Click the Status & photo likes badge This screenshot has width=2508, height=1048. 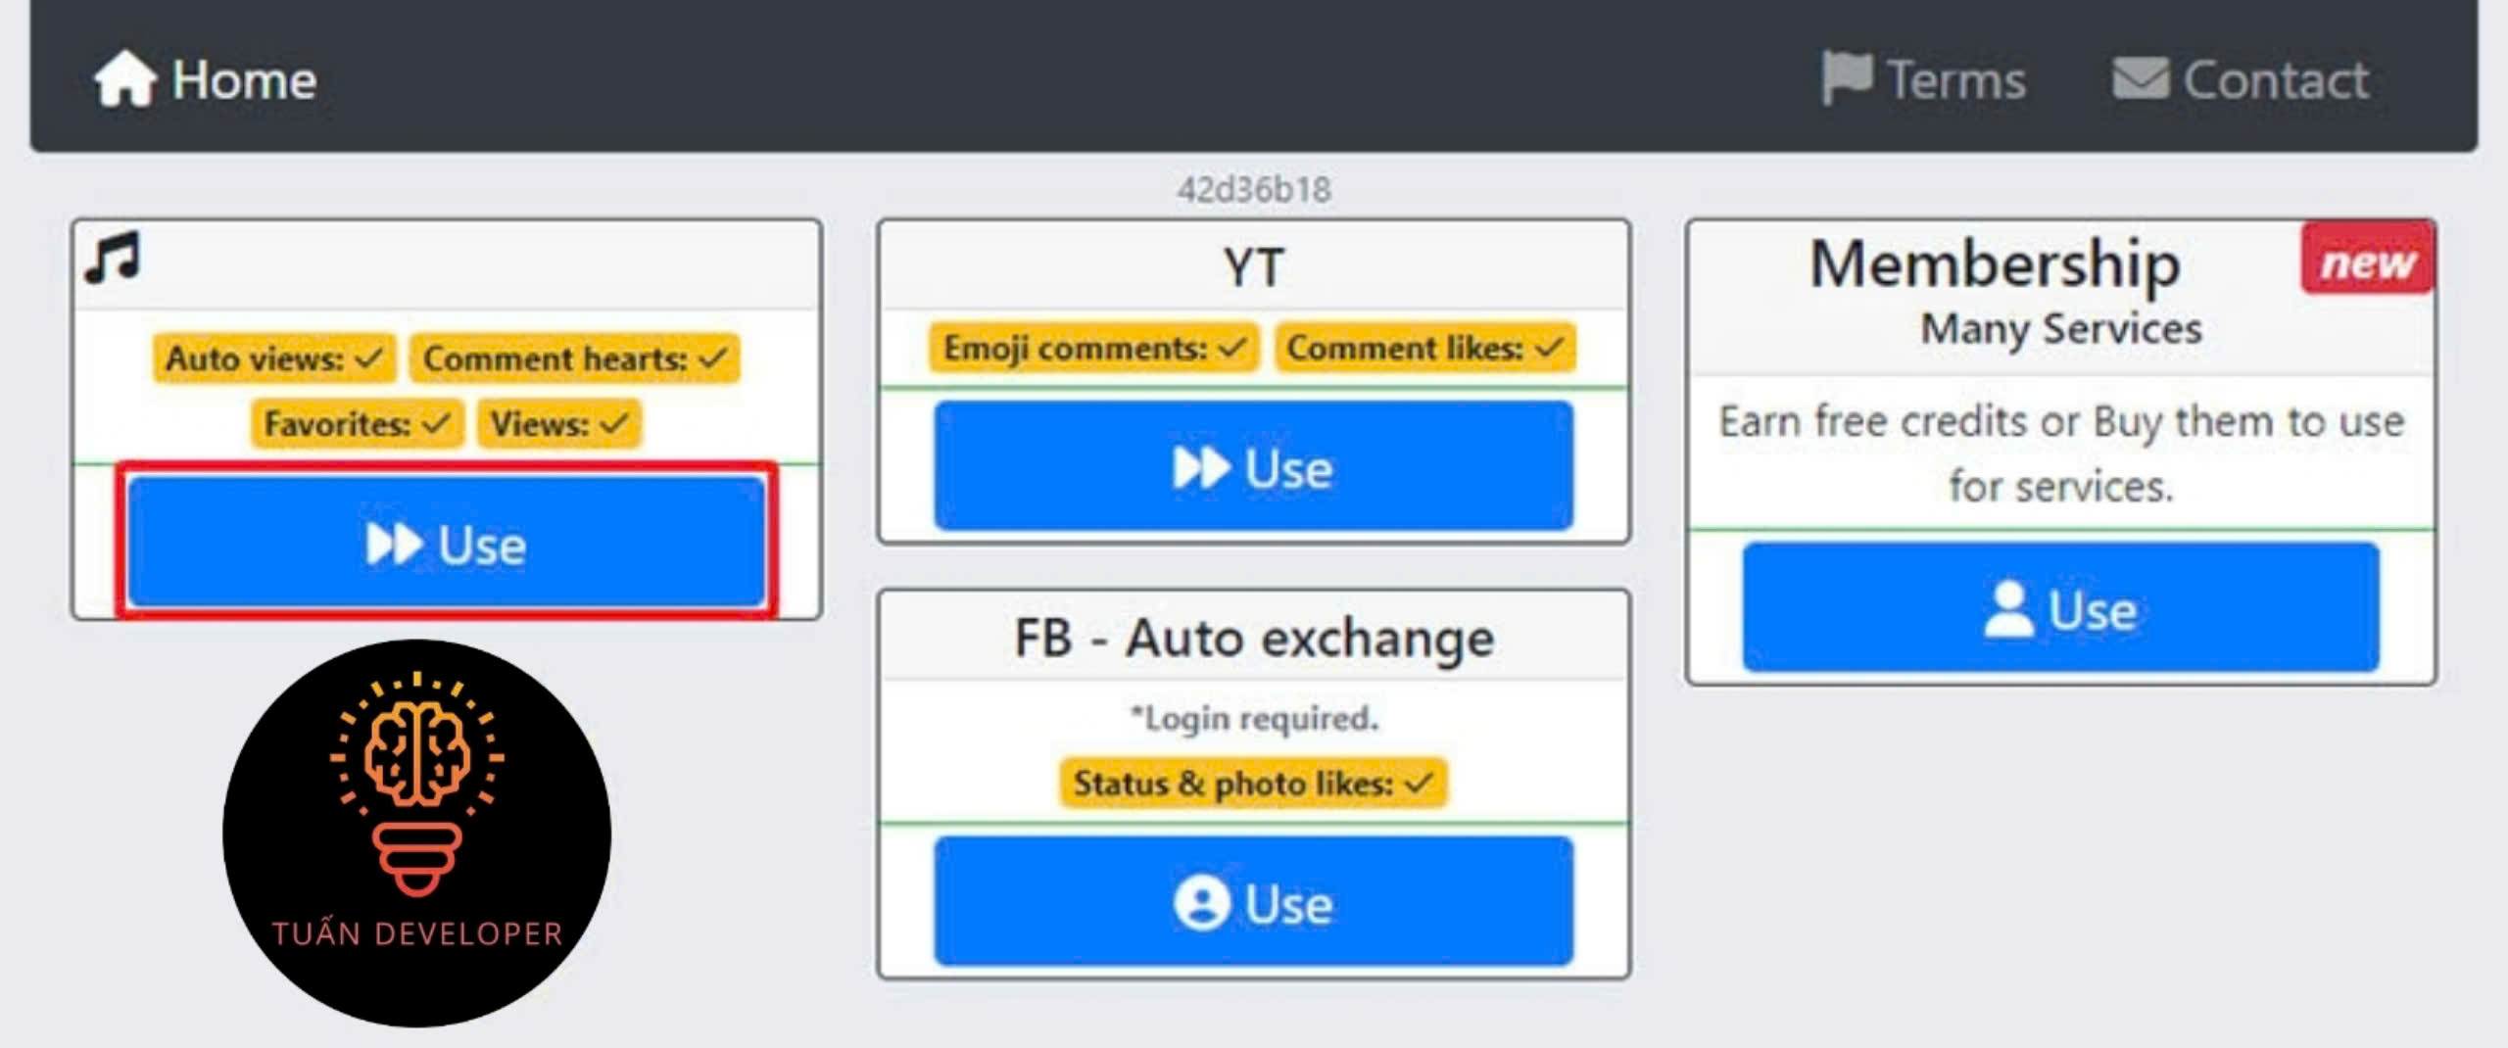(1253, 783)
